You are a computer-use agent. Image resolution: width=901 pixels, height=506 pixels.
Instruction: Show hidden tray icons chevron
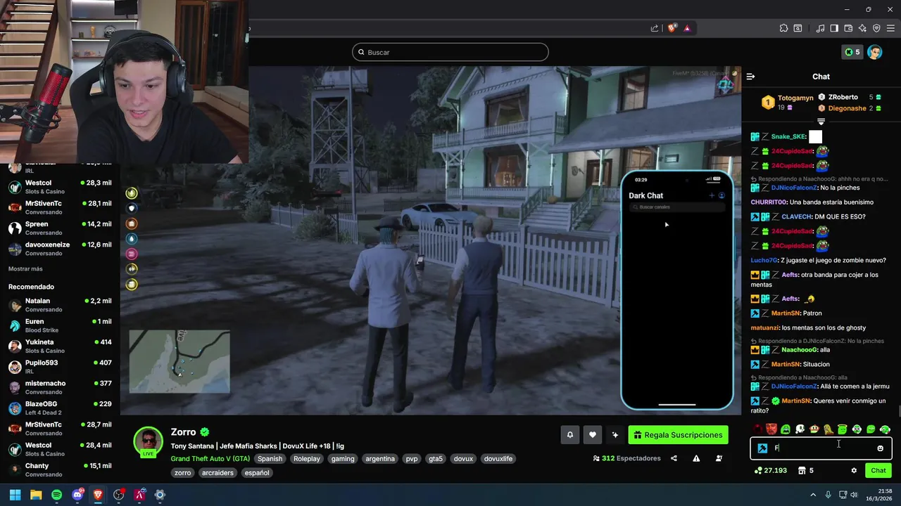click(x=814, y=495)
